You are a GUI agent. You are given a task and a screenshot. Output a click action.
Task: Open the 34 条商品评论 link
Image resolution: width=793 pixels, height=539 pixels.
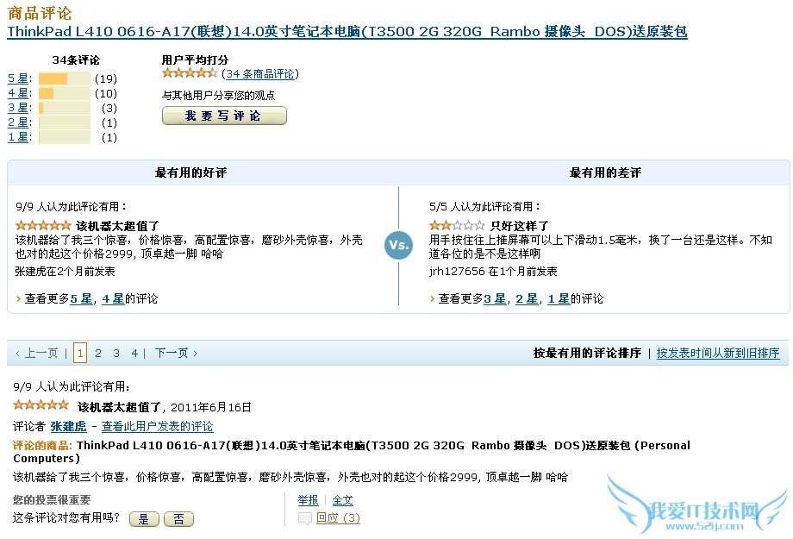pos(260,74)
